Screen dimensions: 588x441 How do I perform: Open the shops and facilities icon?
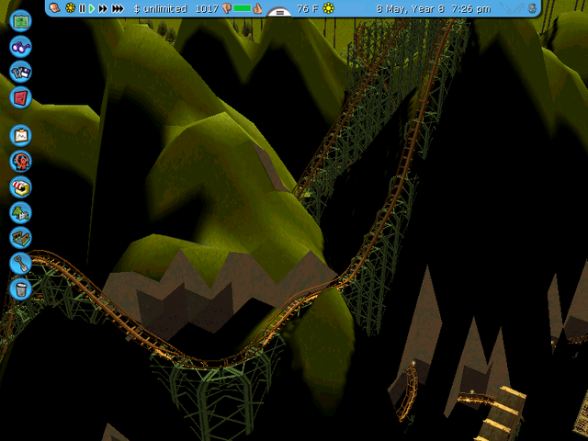[20, 187]
